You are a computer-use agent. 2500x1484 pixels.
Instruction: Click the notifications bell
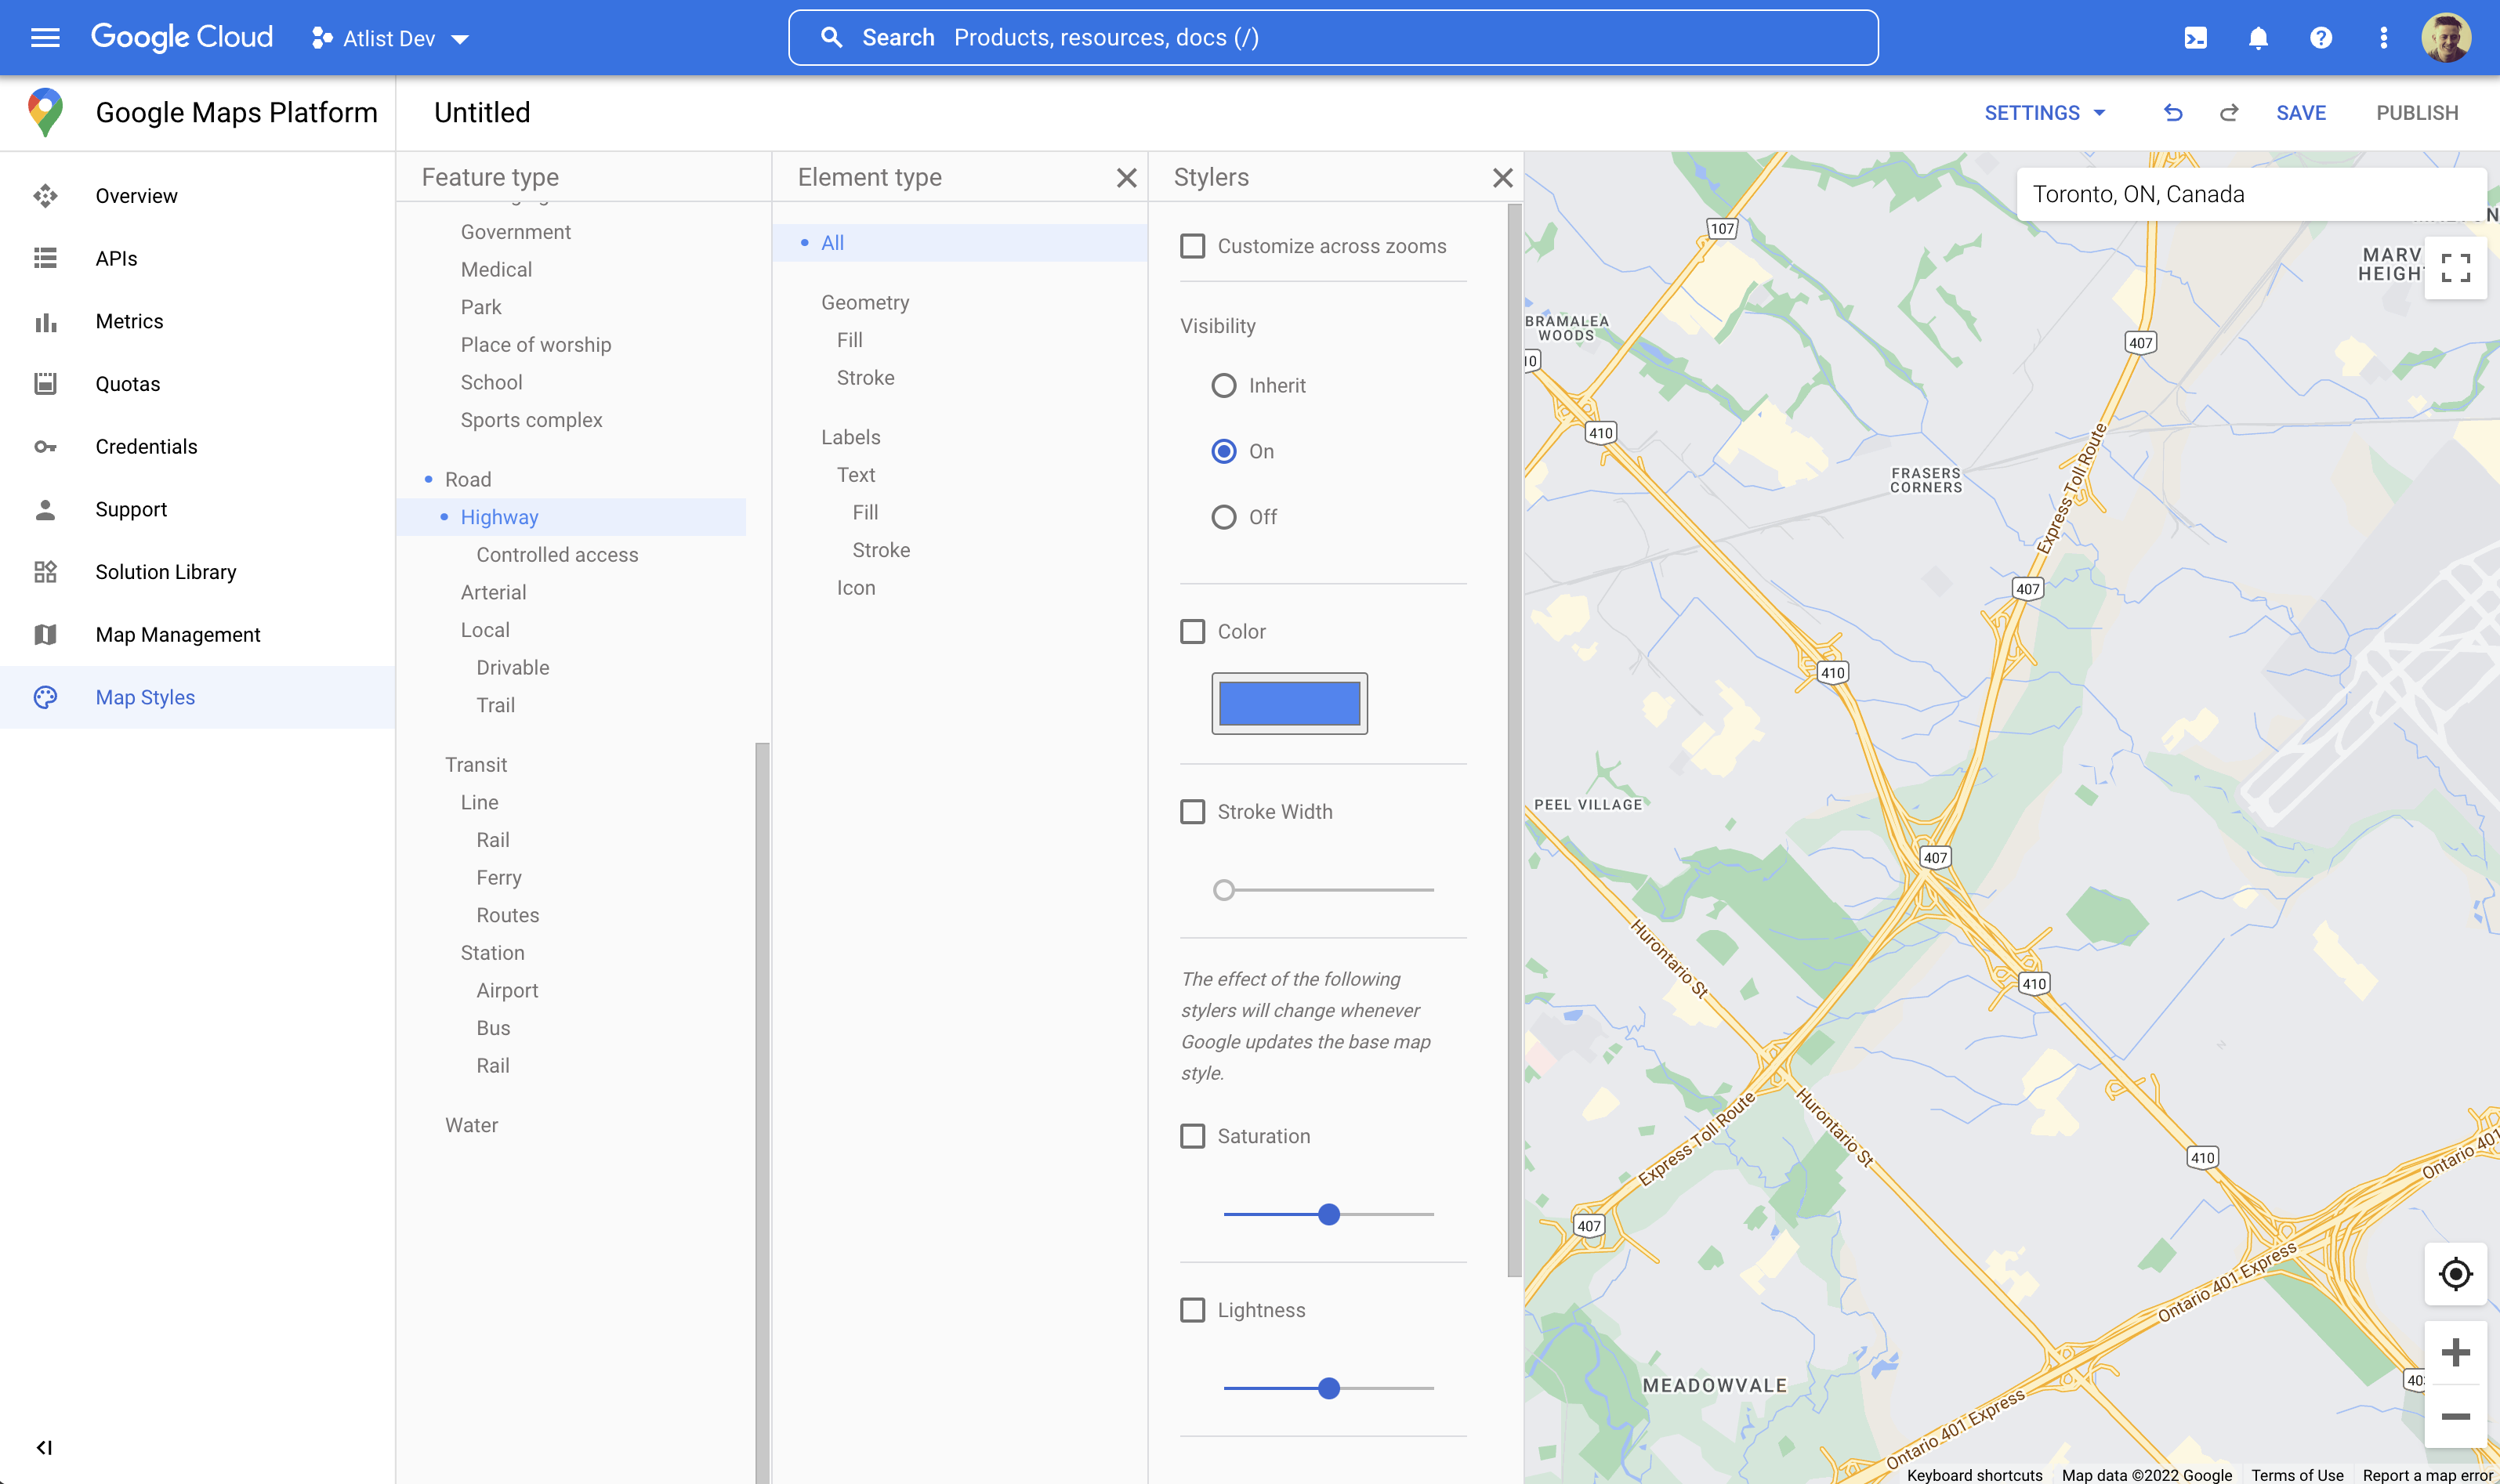tap(2258, 37)
